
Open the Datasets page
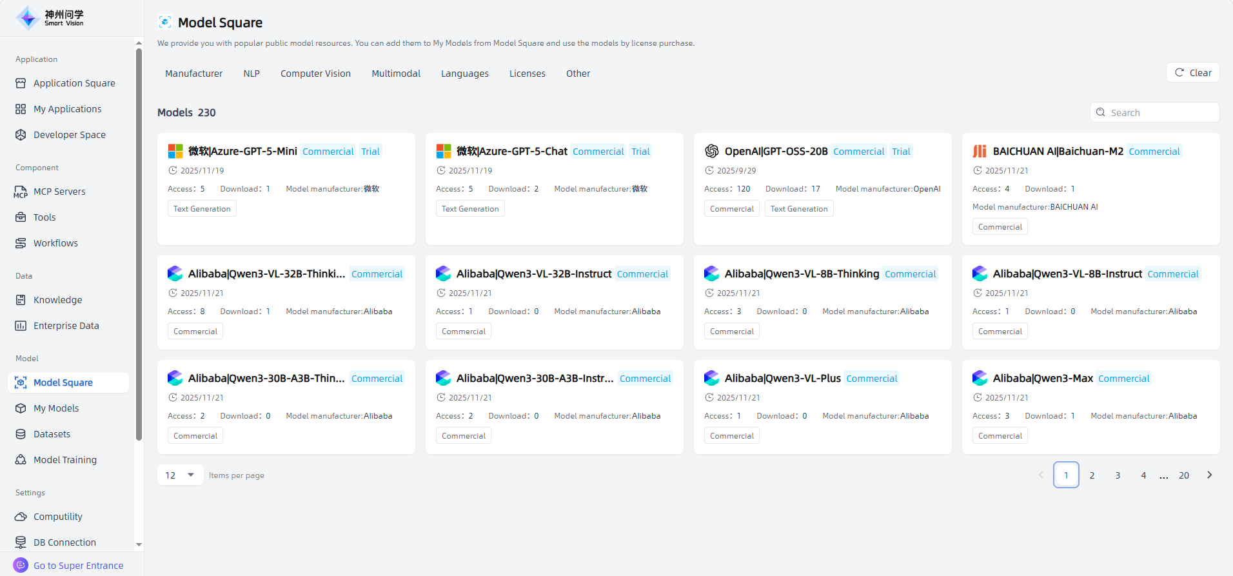[x=52, y=434]
